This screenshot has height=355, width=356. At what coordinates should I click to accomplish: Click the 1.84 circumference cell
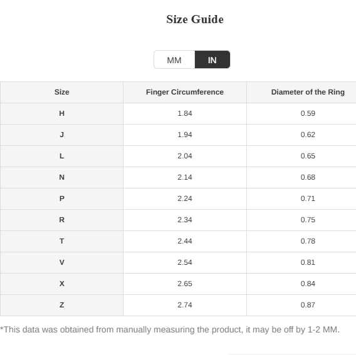pos(185,113)
